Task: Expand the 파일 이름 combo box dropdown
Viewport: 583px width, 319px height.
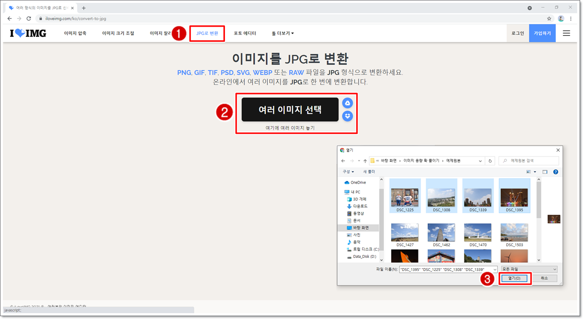Action: (x=494, y=269)
